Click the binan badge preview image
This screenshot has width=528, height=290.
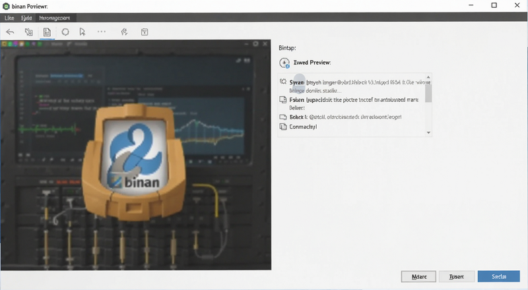coord(134,161)
